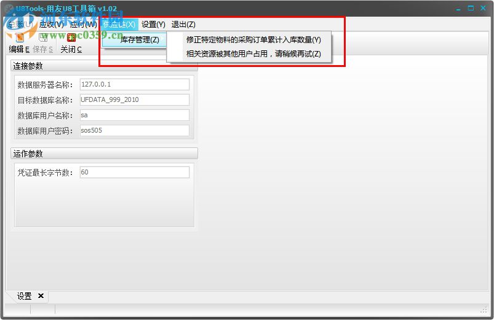Viewport: 494px width, 320px height.
Task: Choose 相关资源被其他用户占用，请稍候再试(Z)
Action: pos(253,54)
